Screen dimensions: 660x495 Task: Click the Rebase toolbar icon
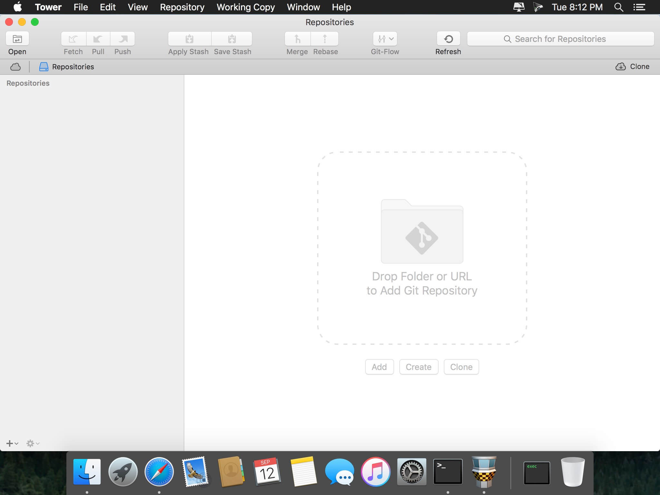coord(325,39)
